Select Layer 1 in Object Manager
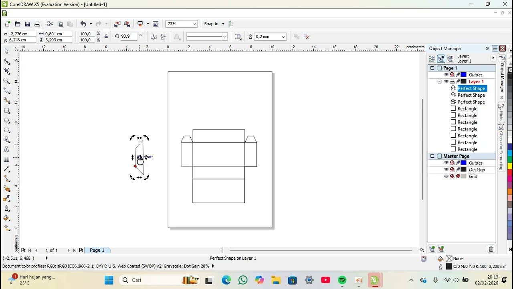This screenshot has width=513, height=289. point(476,81)
